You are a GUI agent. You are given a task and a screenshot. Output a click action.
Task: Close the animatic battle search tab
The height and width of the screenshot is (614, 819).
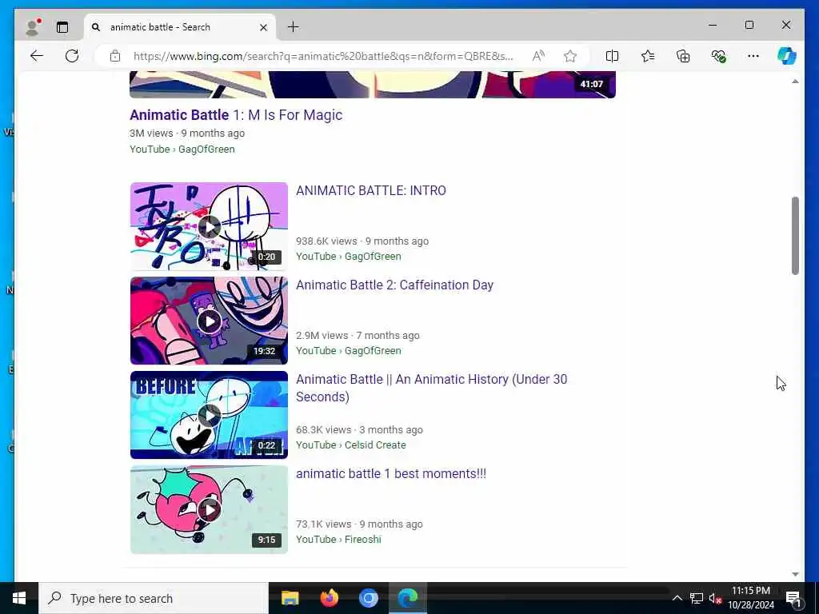[x=264, y=27]
